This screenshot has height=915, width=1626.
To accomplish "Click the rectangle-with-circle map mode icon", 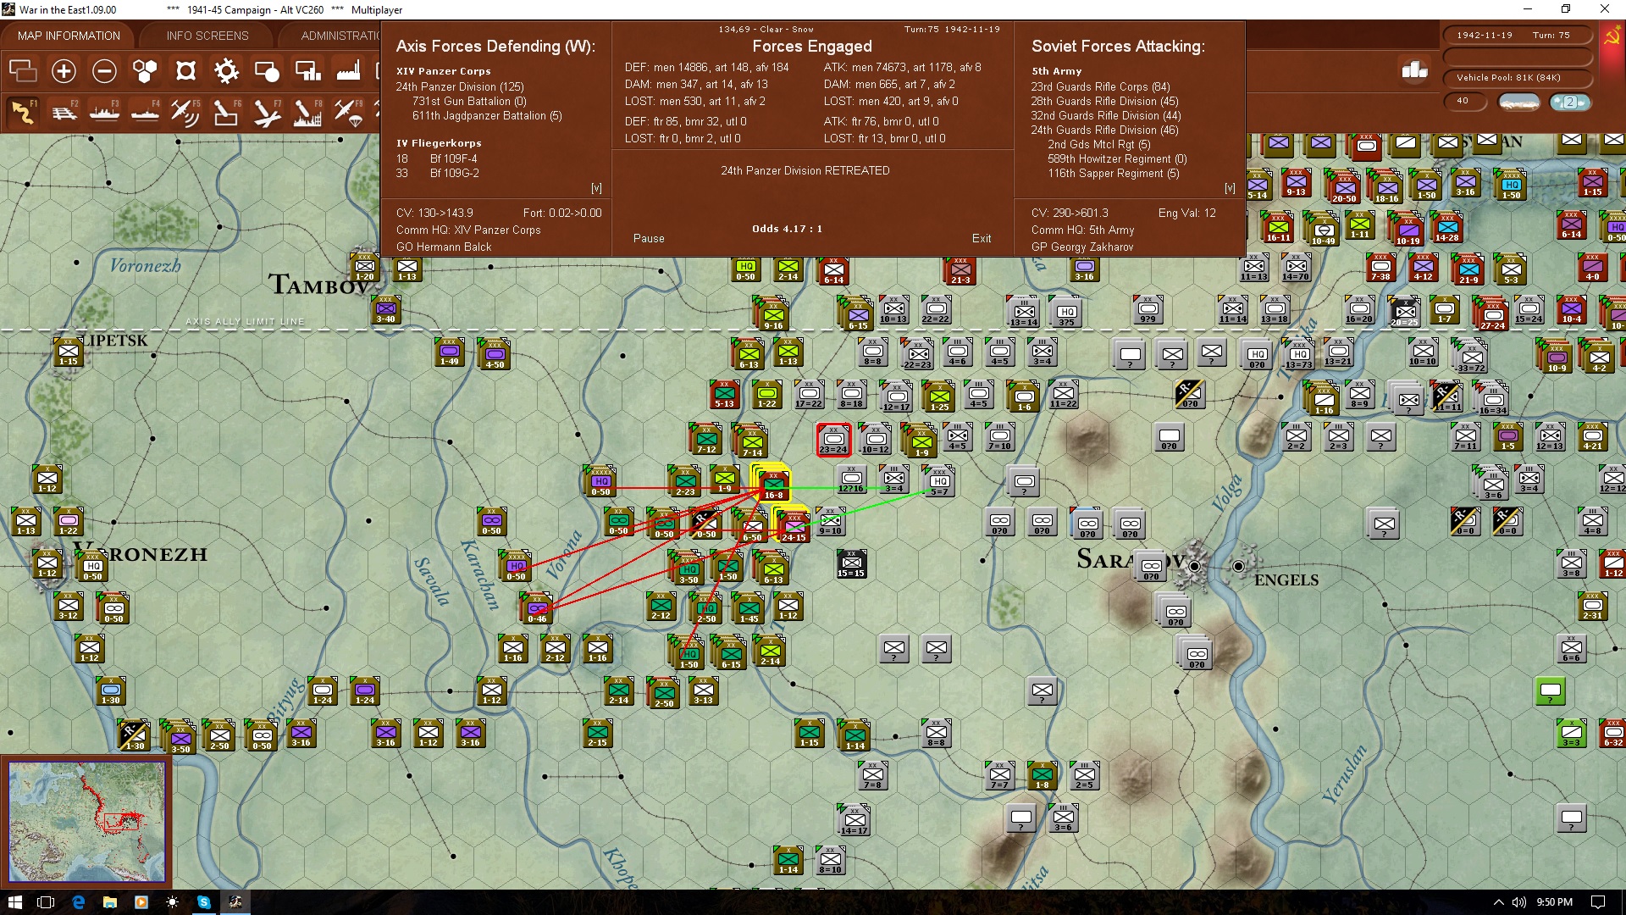I will point(267,71).
